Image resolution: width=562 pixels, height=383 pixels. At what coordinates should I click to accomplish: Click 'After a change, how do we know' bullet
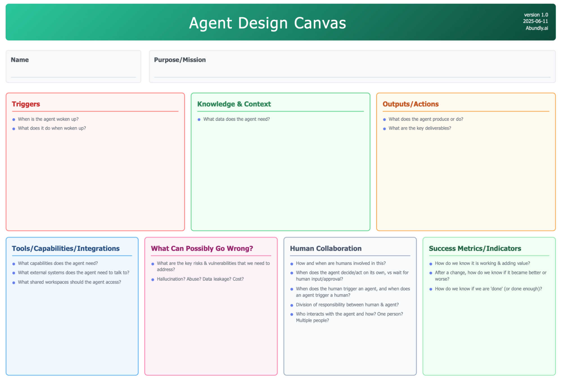pyautogui.click(x=491, y=276)
